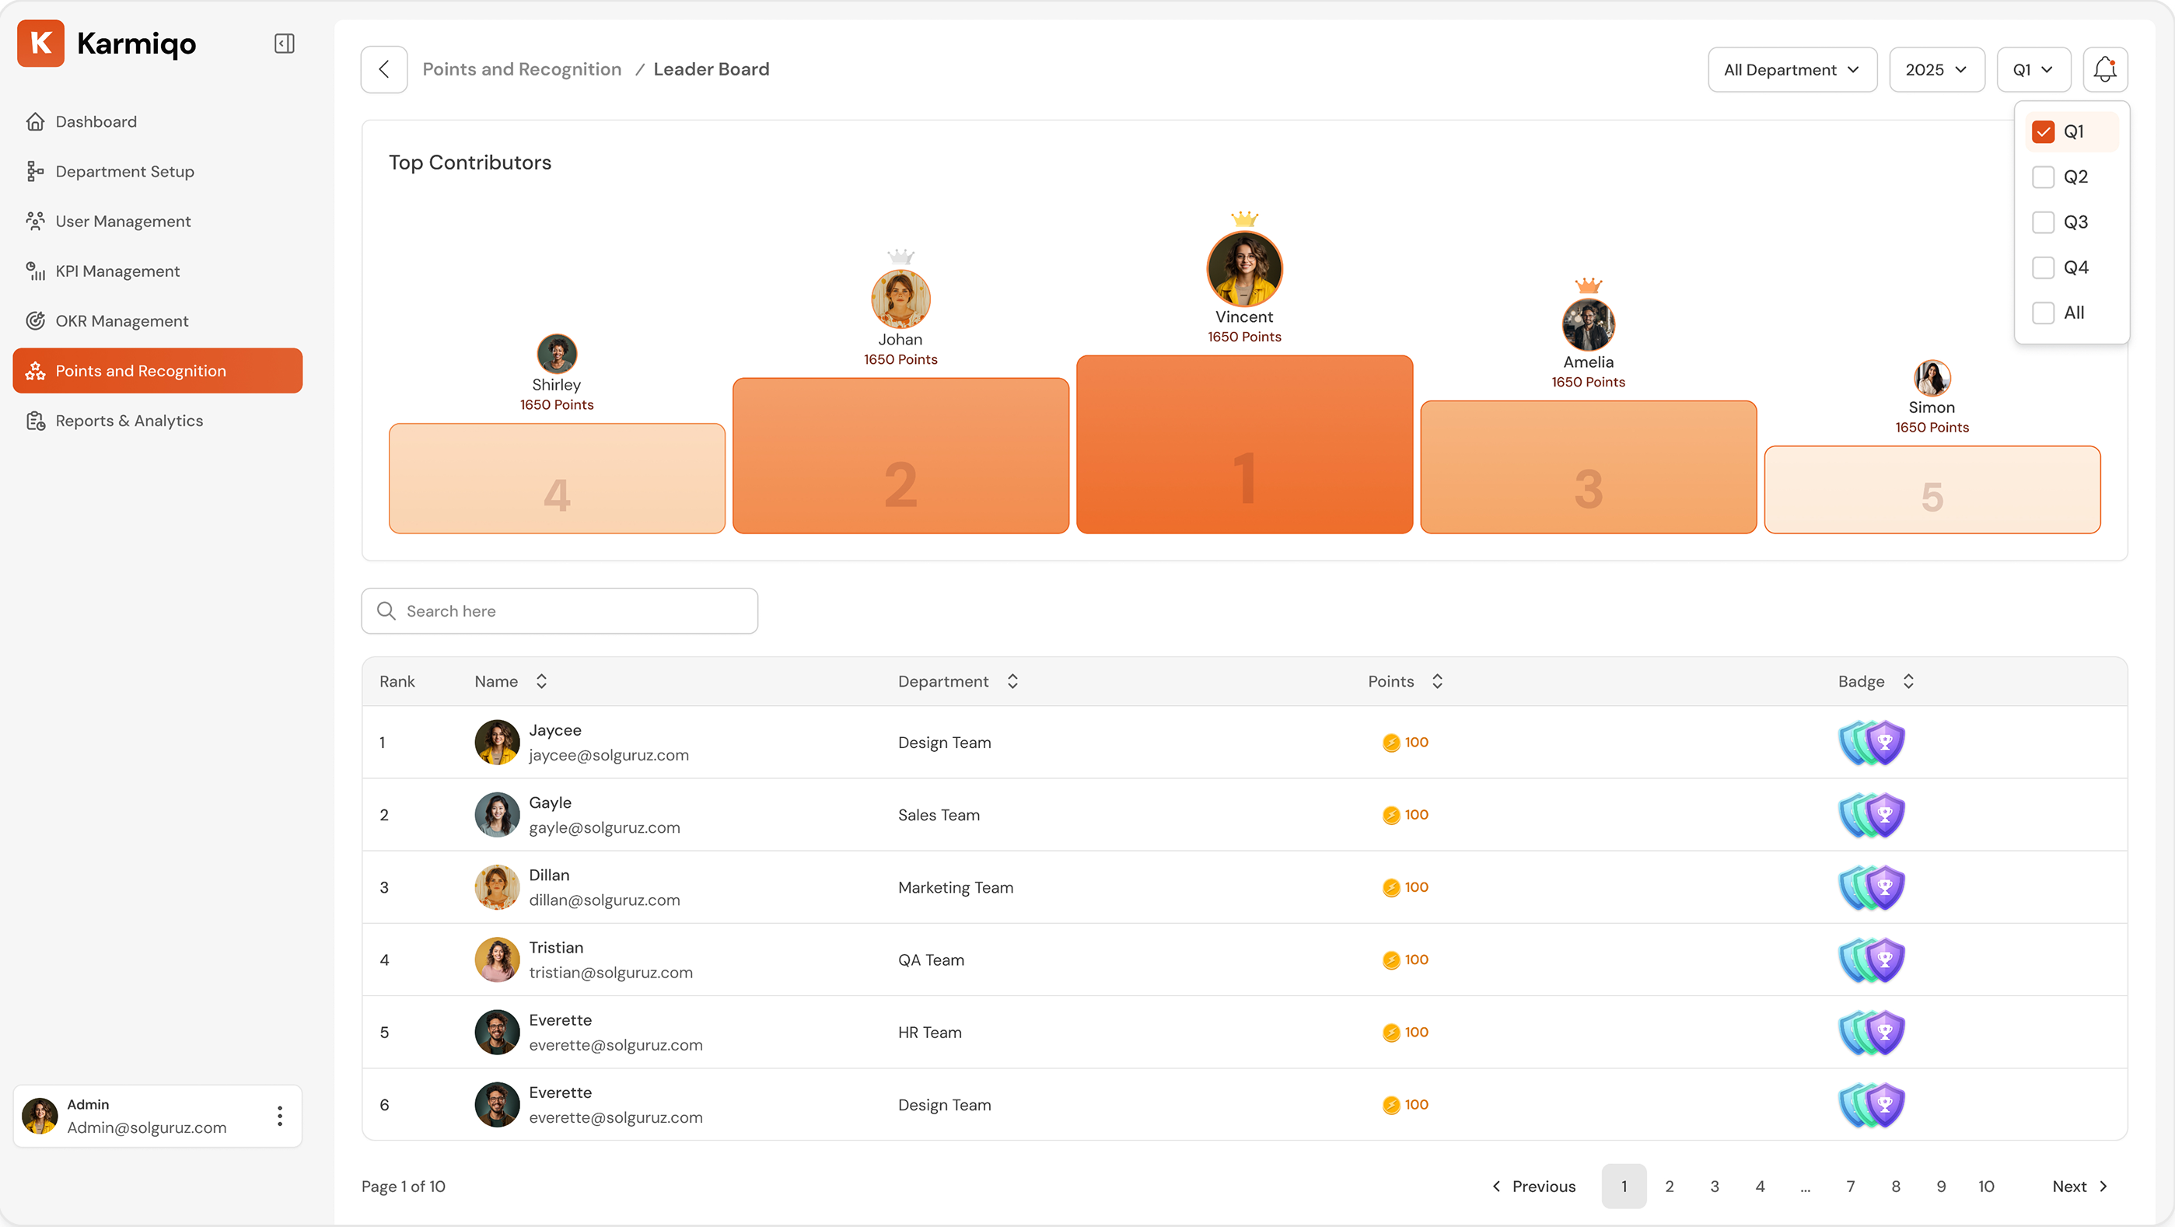The height and width of the screenshot is (1227, 2175).
Task: Collapse the sidebar panel icon
Action: click(285, 44)
